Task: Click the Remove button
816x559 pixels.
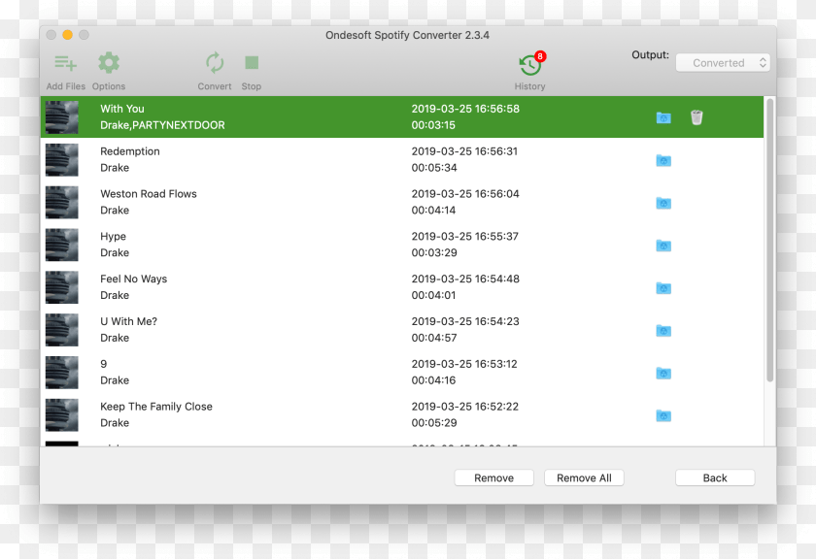Action: tap(493, 477)
